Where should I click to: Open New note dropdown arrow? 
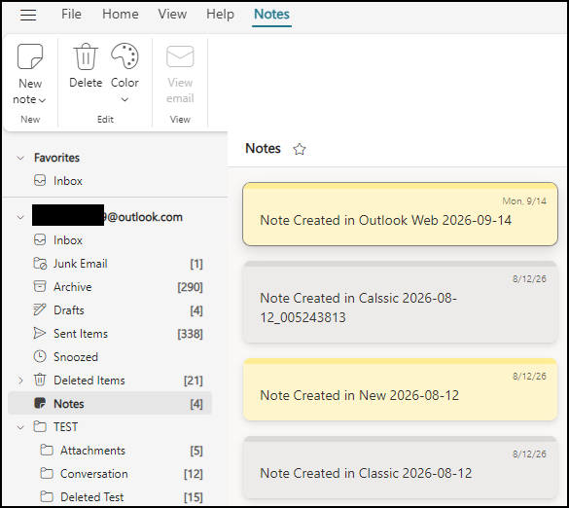42,100
